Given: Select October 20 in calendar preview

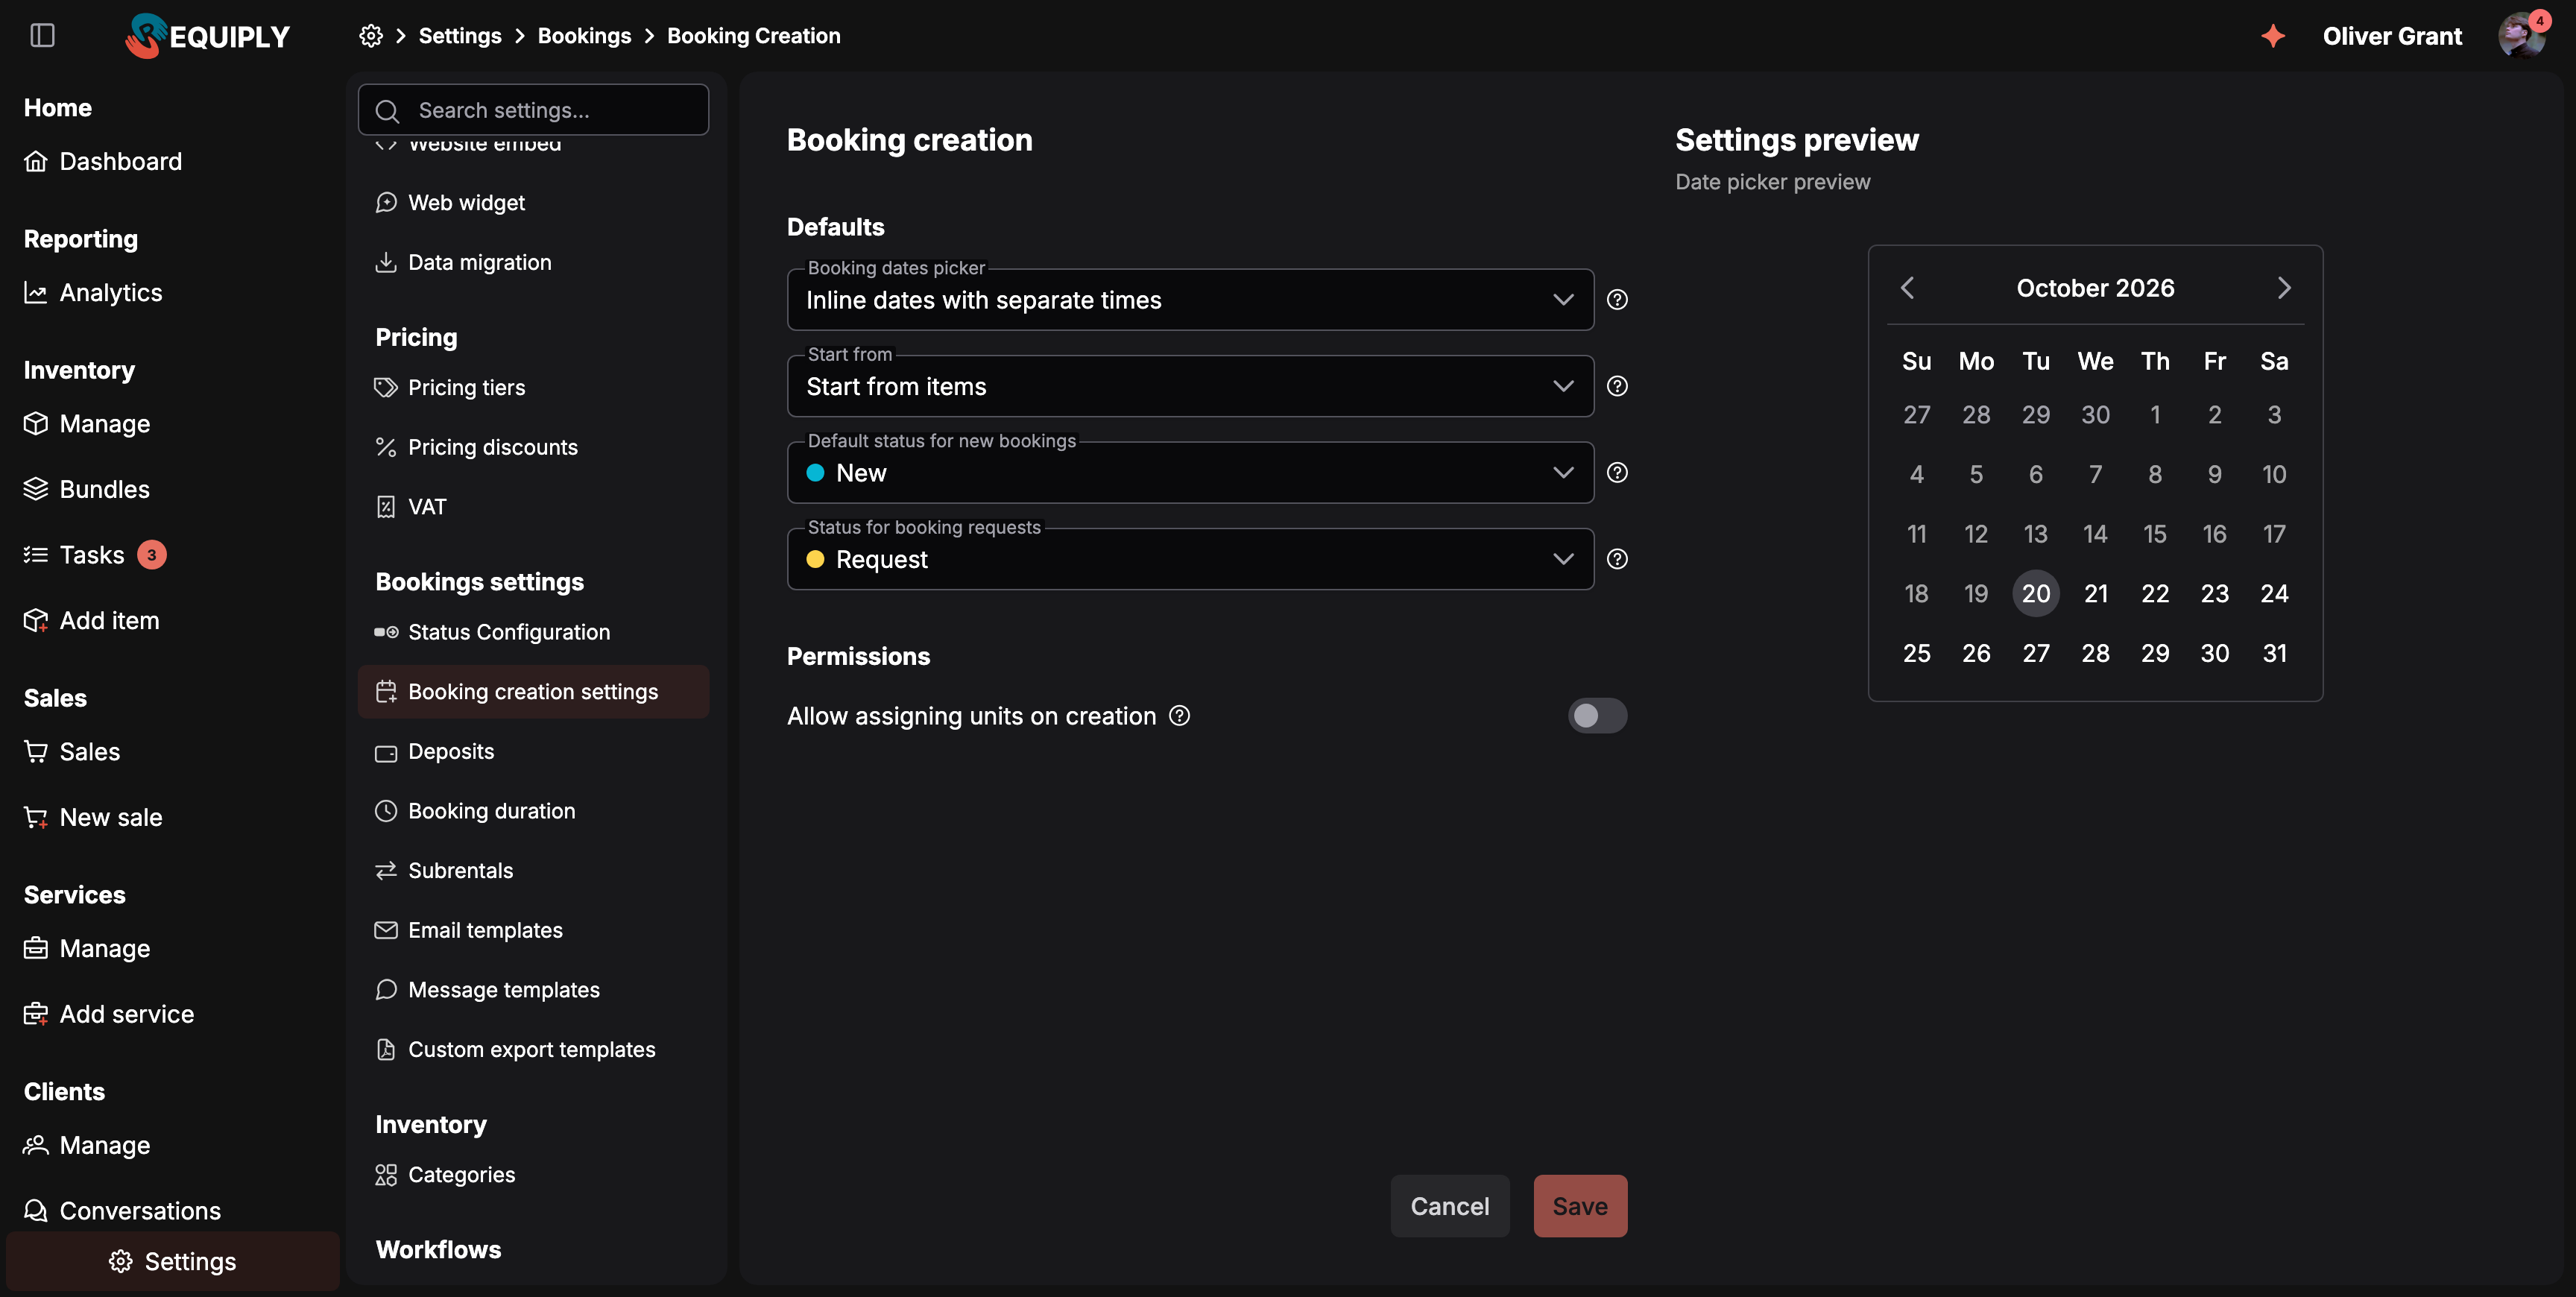Looking at the screenshot, I should 2036,594.
